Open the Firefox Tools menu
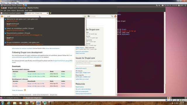The image size is (187, 105). pos(27,10)
